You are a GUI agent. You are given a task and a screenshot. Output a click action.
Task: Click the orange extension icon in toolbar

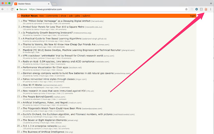pyautogui.click(x=206, y=9)
